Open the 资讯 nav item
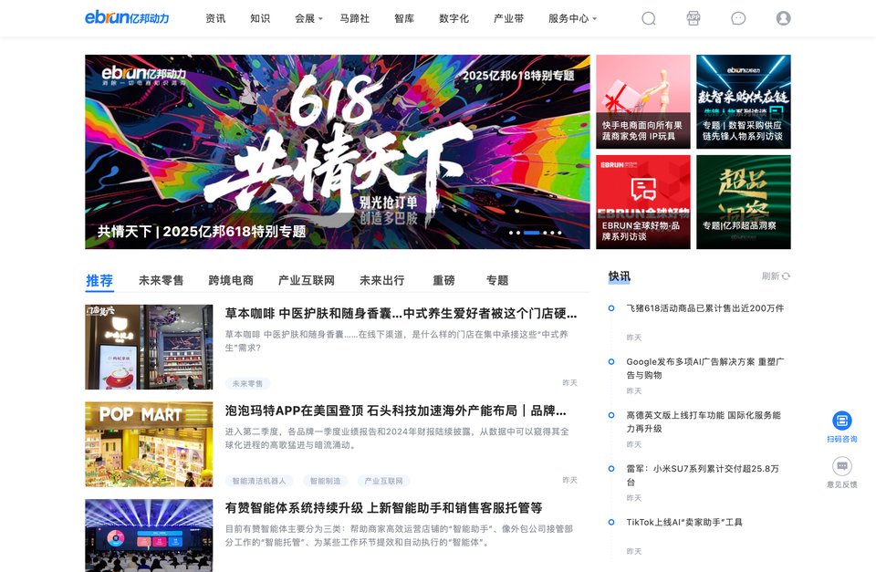 coord(215,18)
